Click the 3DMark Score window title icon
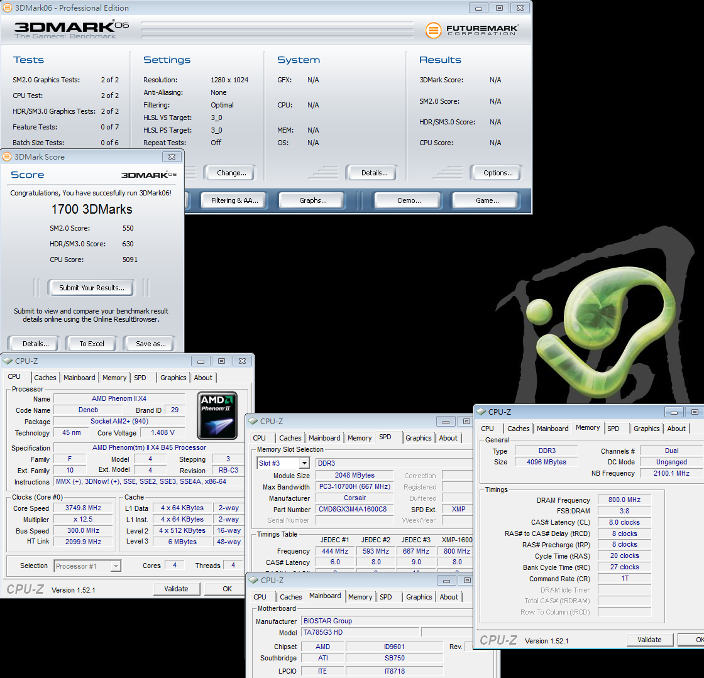This screenshot has height=678, width=704. coord(7,156)
